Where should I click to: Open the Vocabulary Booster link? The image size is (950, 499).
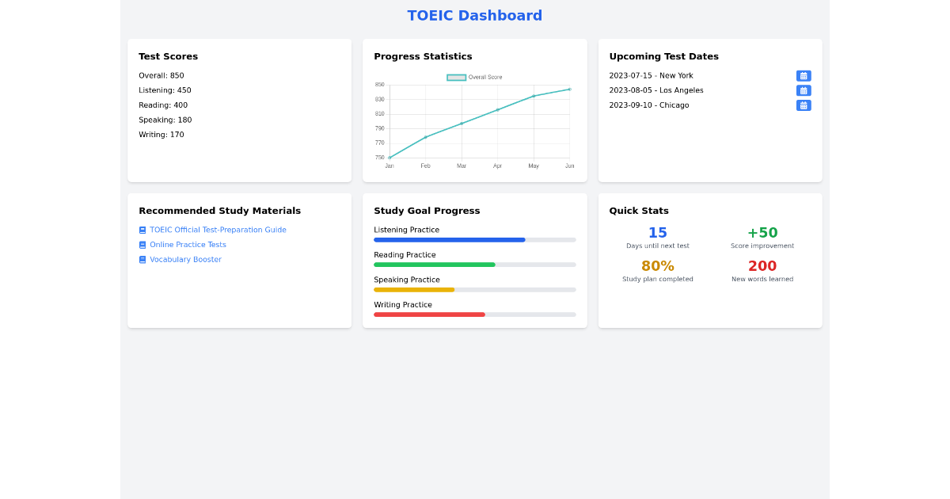tap(184, 259)
